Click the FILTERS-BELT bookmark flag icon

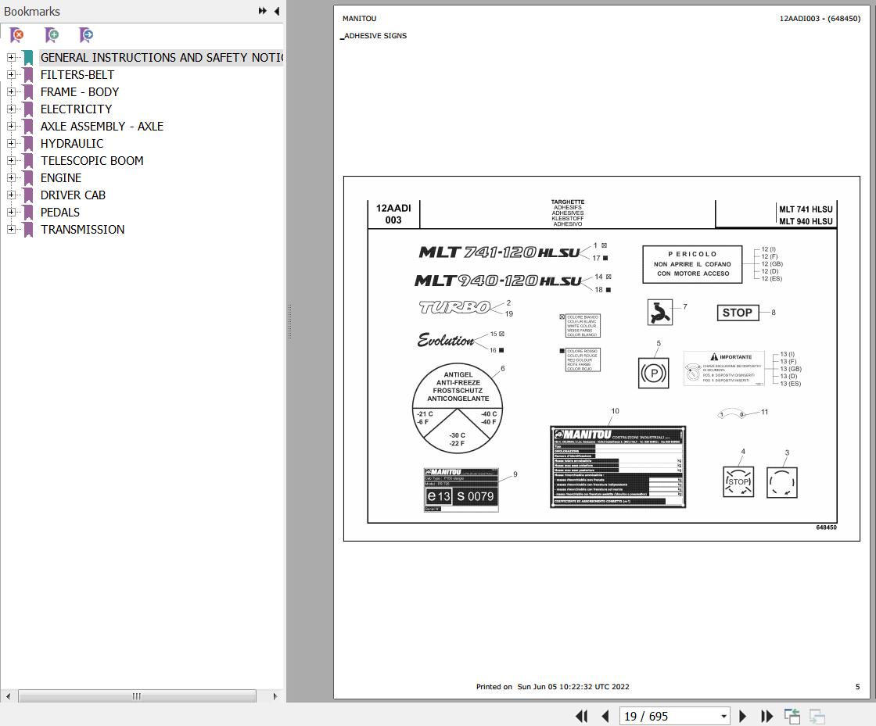[28, 75]
